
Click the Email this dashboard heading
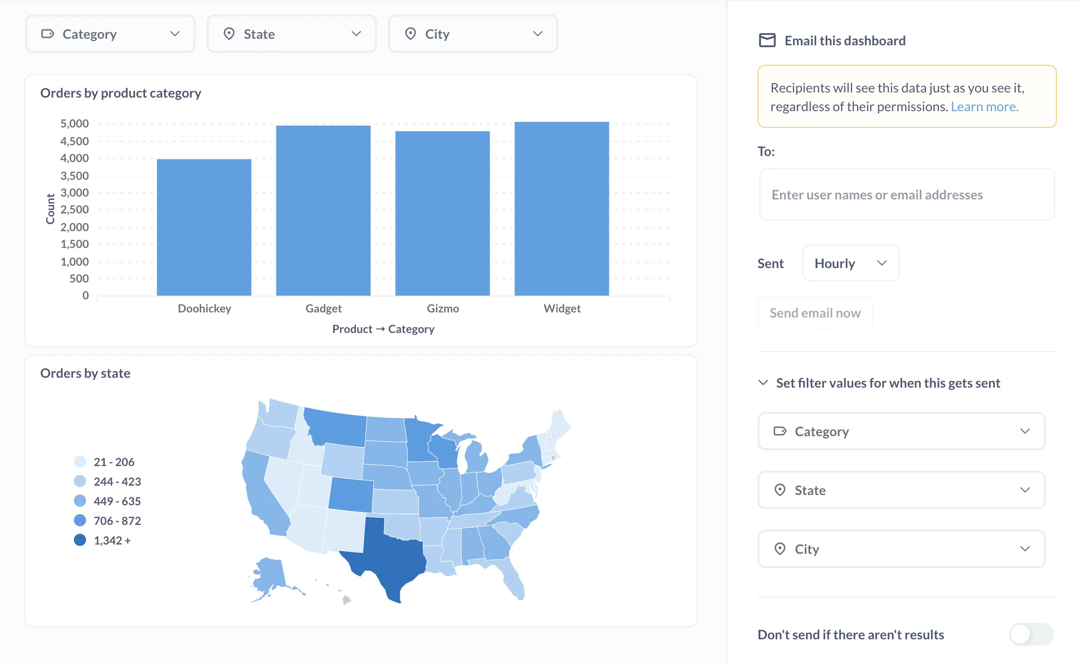[845, 41]
